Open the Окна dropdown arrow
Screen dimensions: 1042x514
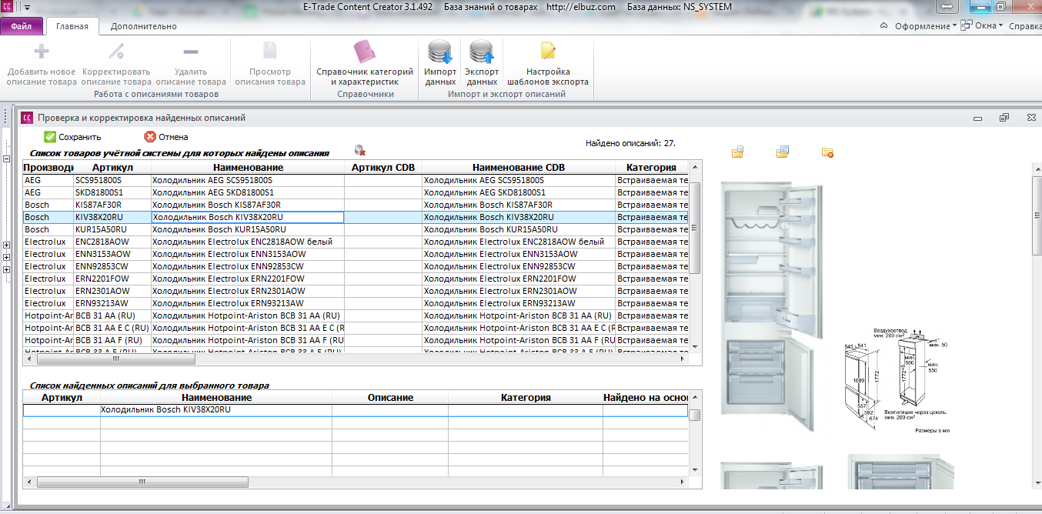tap(1000, 26)
